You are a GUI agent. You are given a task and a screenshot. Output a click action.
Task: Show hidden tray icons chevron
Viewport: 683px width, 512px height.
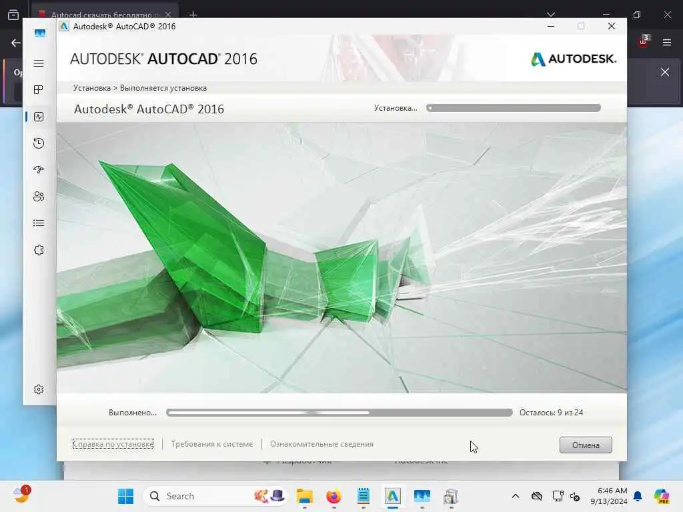coord(516,496)
